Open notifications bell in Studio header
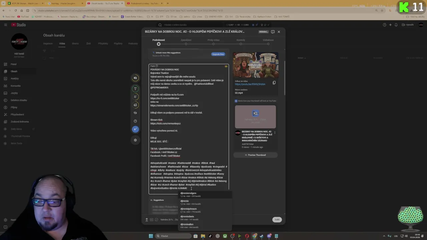This screenshot has height=240, width=427. pos(396,25)
